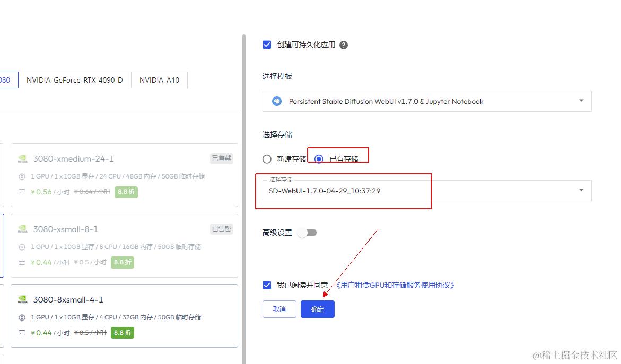This screenshot has width=621, height=364.
Task: Click the 8 CPU / 16GB spec line
Action: (116, 247)
